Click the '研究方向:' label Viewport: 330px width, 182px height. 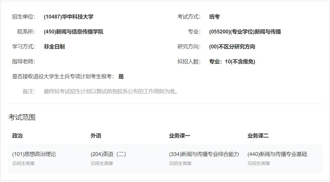(189, 47)
